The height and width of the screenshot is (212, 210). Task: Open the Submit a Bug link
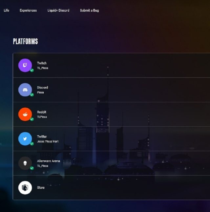click(89, 11)
